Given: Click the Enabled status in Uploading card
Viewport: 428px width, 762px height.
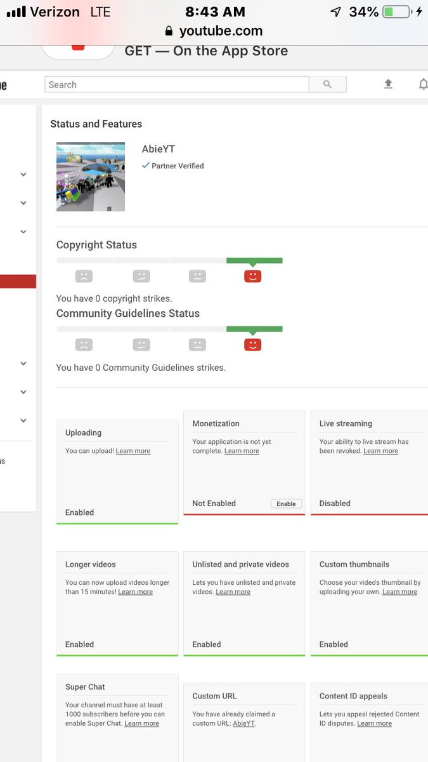Looking at the screenshot, I should click(x=79, y=512).
